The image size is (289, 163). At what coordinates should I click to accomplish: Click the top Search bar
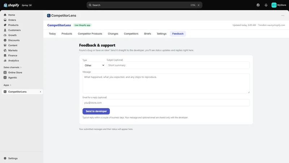click(144, 5)
